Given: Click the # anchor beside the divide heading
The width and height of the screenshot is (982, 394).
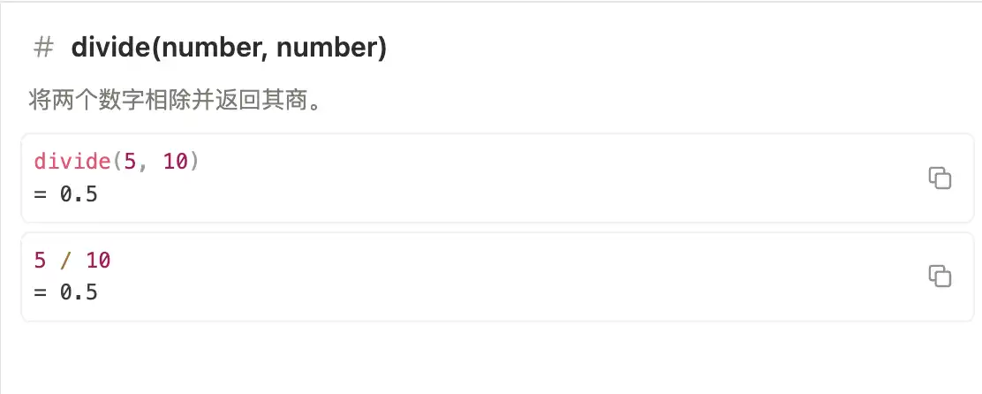Looking at the screenshot, I should (43, 48).
